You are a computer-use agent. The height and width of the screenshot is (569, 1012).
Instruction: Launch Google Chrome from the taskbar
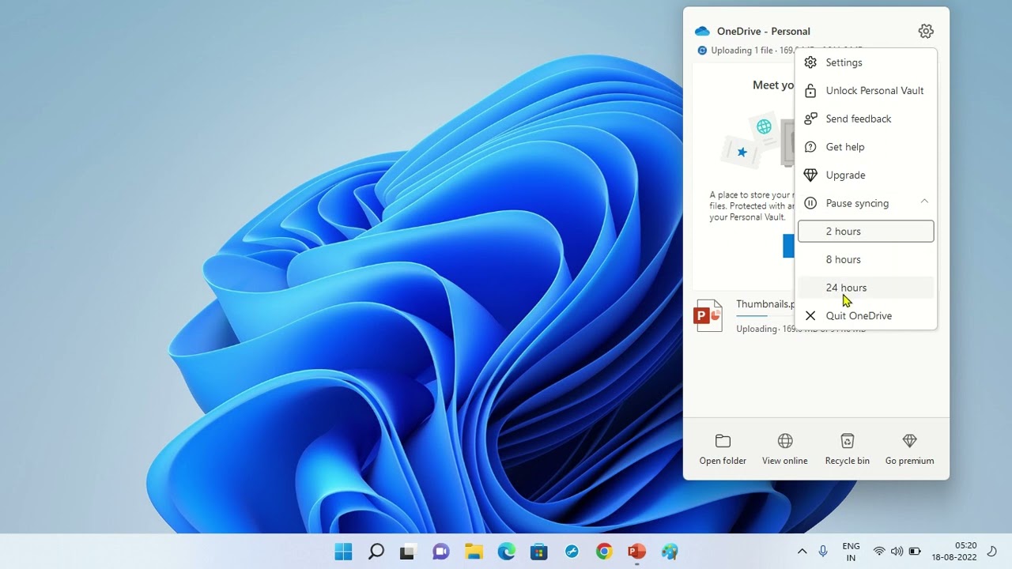(604, 552)
